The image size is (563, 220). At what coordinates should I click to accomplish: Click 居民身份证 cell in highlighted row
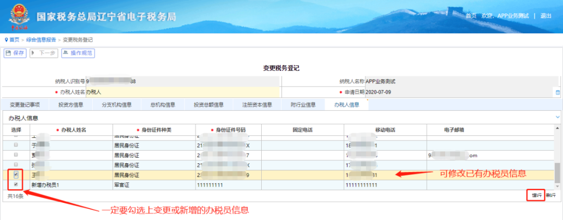pyautogui.click(x=154, y=175)
